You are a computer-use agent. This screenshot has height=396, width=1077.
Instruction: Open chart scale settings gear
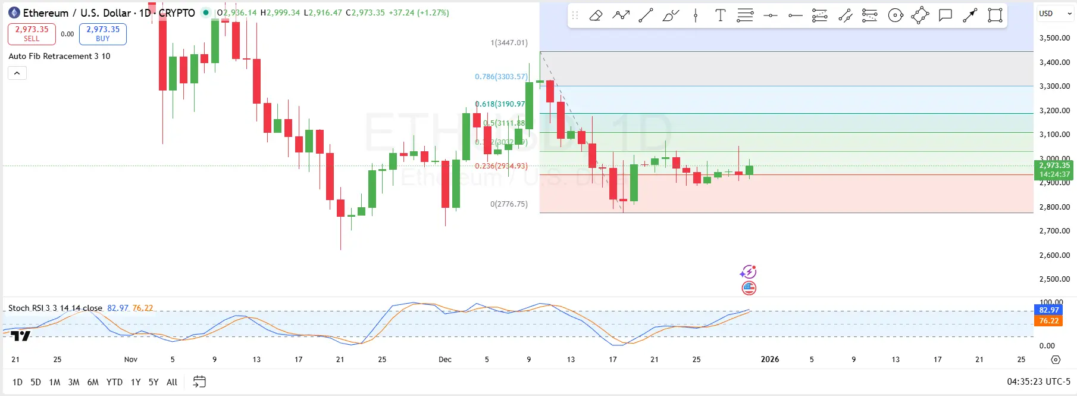(1056, 360)
